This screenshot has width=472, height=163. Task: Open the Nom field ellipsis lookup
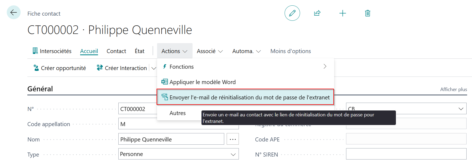pos(233,139)
